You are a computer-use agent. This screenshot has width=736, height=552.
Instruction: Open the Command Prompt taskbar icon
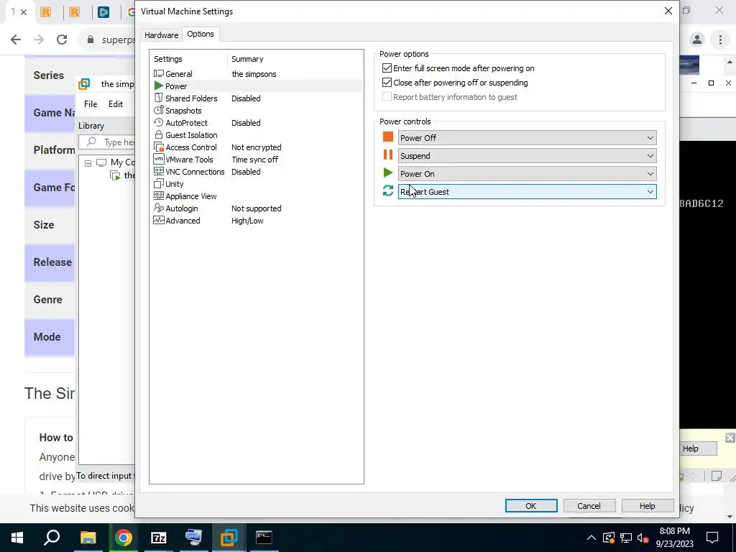(264, 538)
